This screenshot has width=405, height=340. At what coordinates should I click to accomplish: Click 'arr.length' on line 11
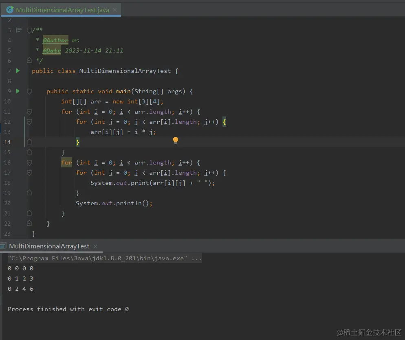[x=153, y=112]
